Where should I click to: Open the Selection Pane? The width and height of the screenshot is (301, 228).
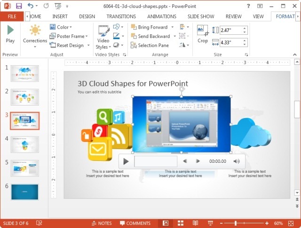tap(150, 46)
